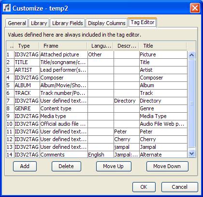
Task: Click the Langu... column header
Action: [x=100, y=46]
